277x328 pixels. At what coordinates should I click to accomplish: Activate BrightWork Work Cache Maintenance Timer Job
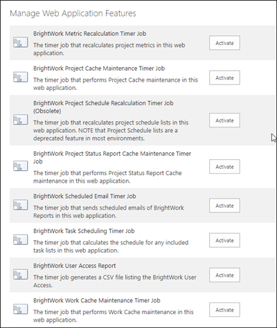pos(224,310)
